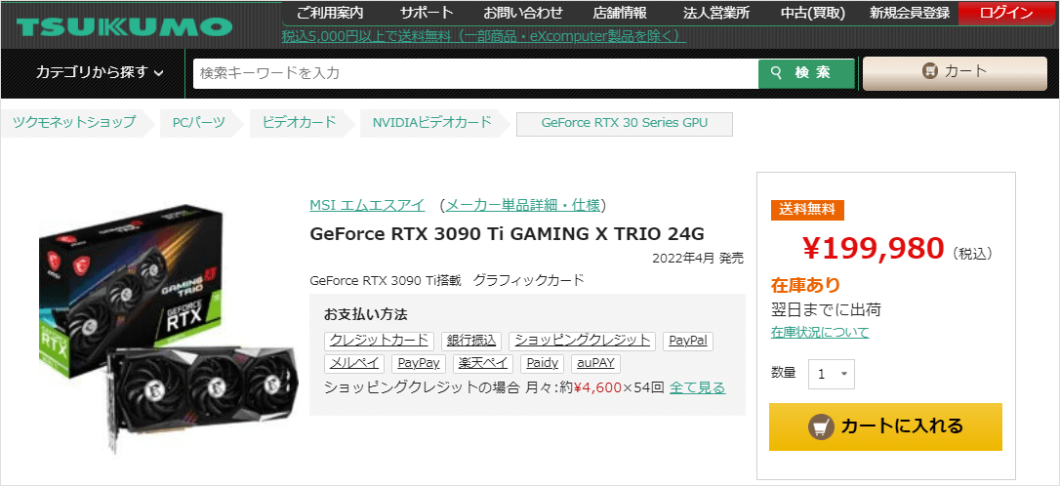
Task: Focus the 検索キーワードを入力 search field
Action: coord(476,73)
